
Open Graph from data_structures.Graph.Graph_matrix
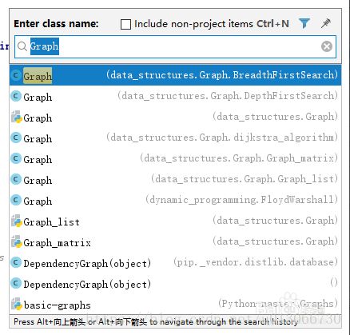(175, 158)
